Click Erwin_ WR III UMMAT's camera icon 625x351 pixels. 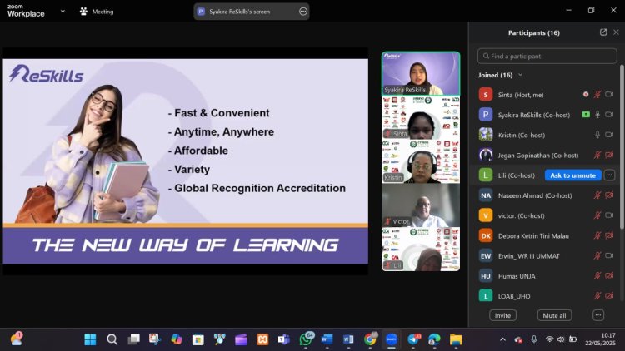(609, 255)
